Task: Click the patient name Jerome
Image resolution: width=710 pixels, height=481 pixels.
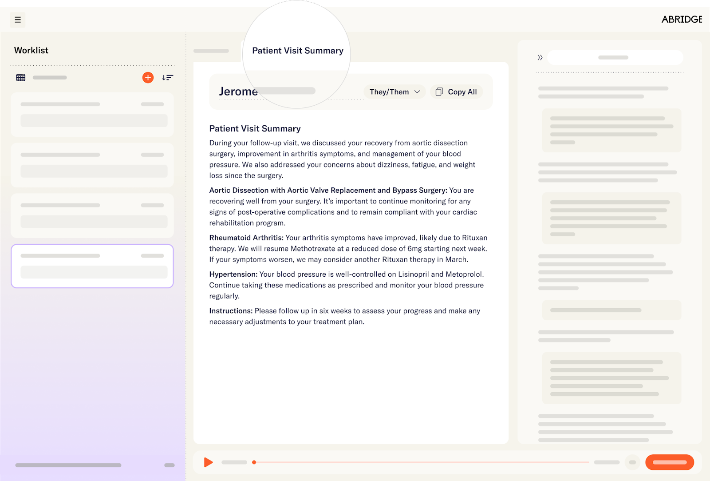Action: pyautogui.click(x=238, y=91)
